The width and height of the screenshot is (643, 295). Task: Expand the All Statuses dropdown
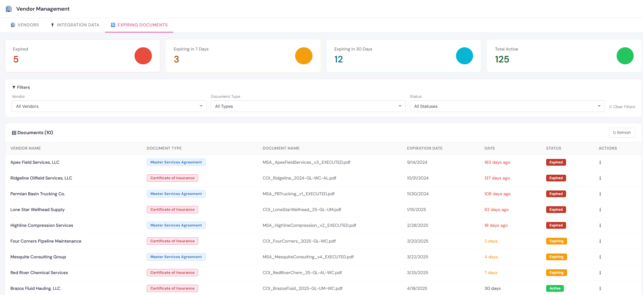[507, 106]
